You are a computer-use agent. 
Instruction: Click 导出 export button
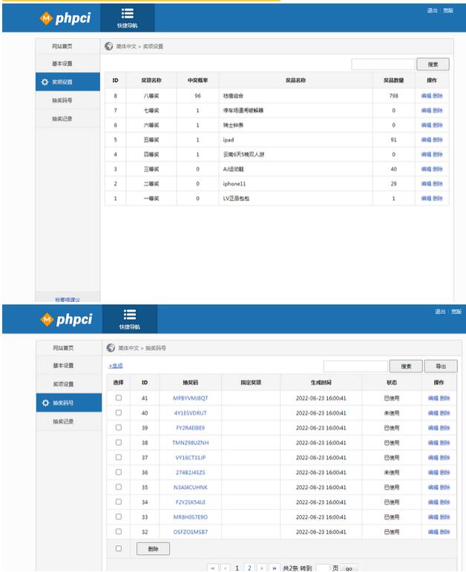click(441, 366)
